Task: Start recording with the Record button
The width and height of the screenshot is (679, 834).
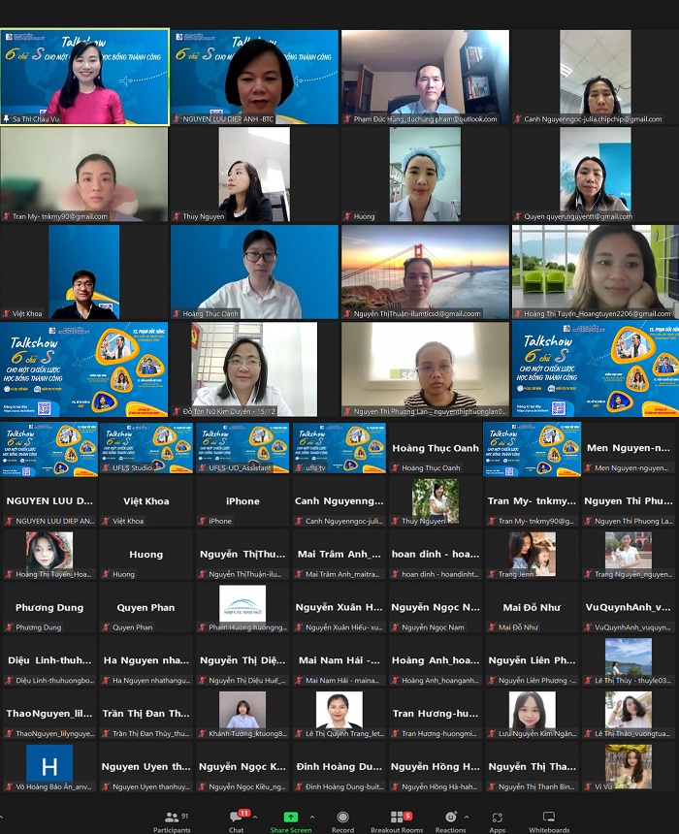Action: point(342,820)
